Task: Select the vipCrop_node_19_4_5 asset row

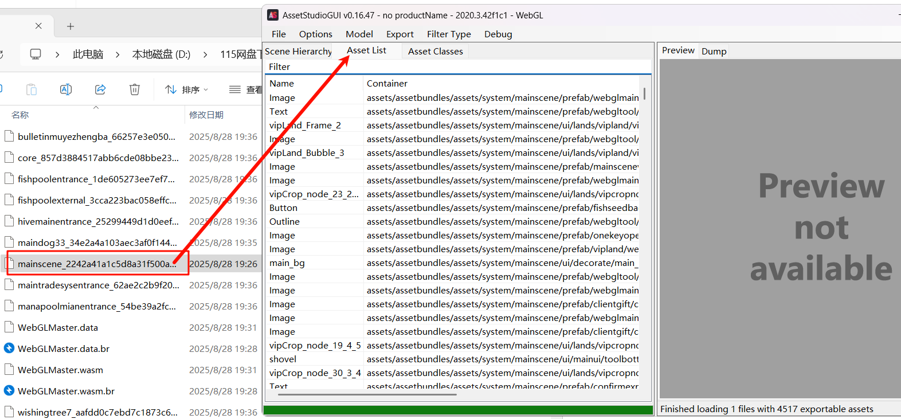Action: tap(453, 346)
